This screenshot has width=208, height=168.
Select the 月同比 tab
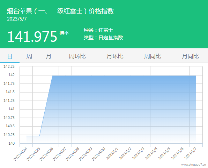[190, 56]
